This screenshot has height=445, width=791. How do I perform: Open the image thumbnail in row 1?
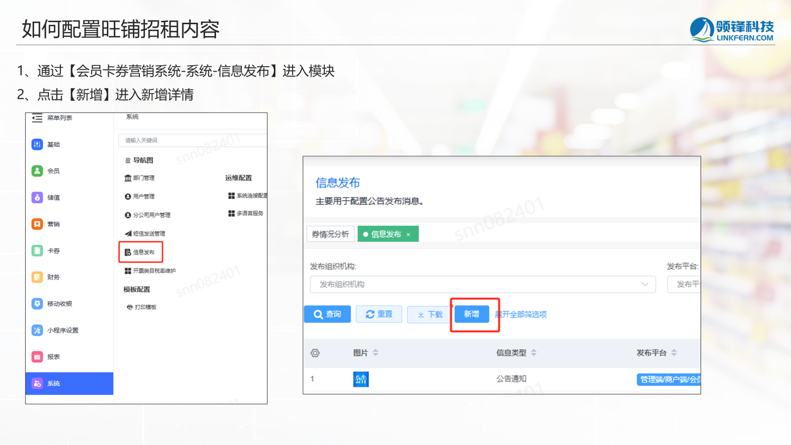(x=361, y=379)
